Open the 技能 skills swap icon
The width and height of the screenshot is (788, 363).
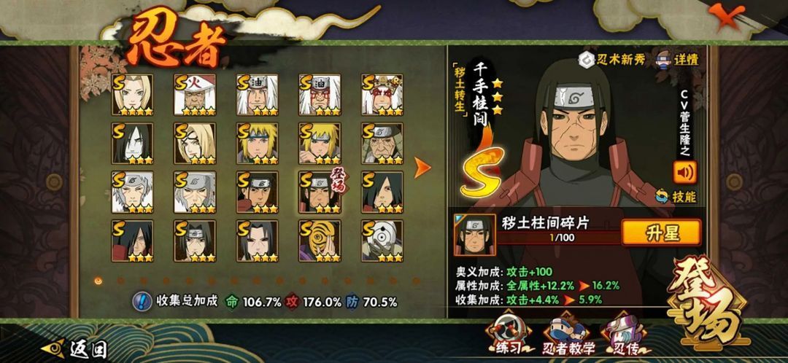click(x=676, y=196)
